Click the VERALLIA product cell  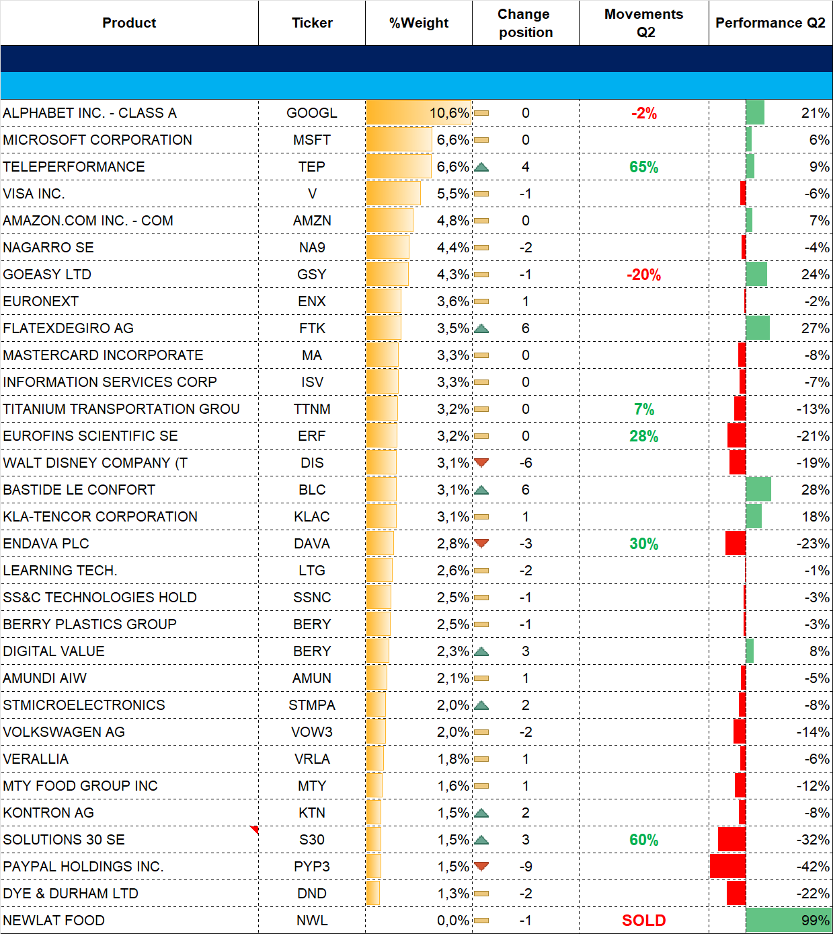tap(129, 759)
